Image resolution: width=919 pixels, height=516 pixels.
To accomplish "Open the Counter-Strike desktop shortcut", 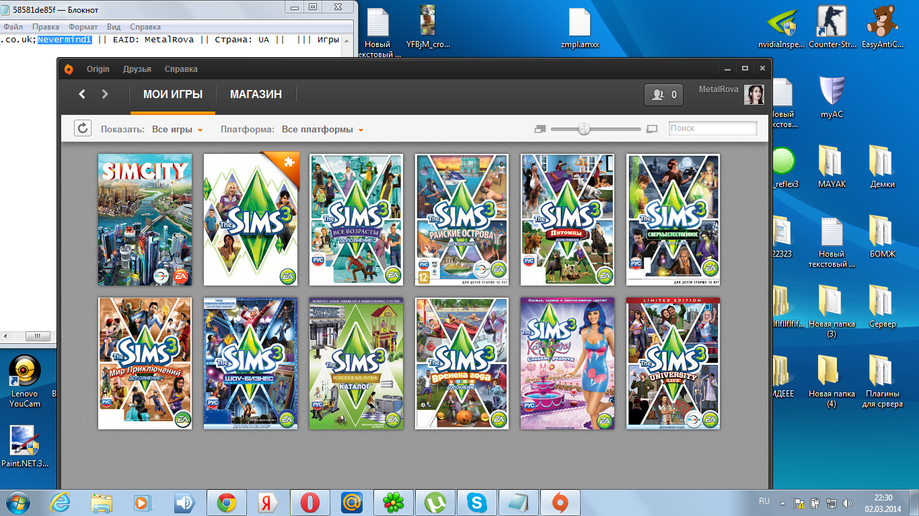I will click(831, 28).
